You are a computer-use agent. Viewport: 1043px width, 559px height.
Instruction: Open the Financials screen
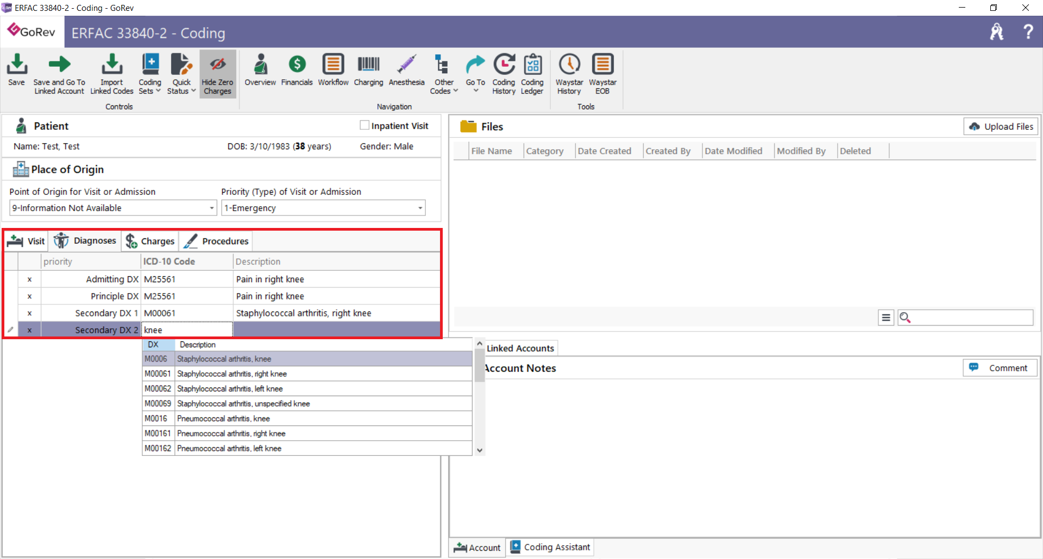tap(297, 69)
